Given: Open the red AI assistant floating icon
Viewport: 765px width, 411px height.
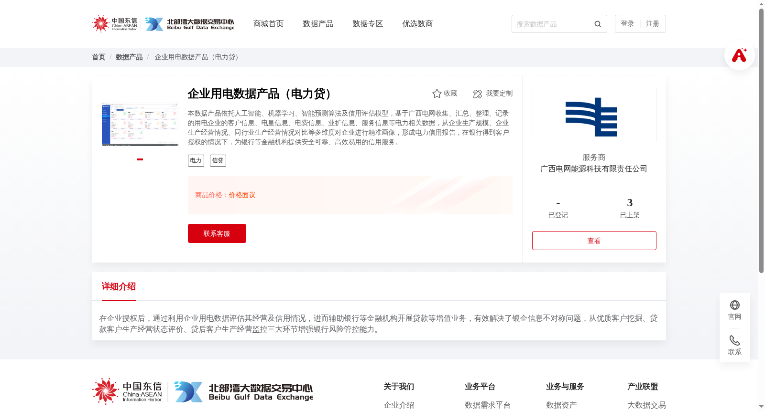Looking at the screenshot, I should tap(740, 55).
